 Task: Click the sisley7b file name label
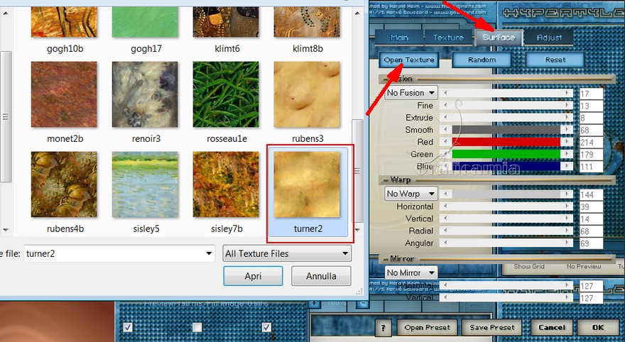click(227, 229)
